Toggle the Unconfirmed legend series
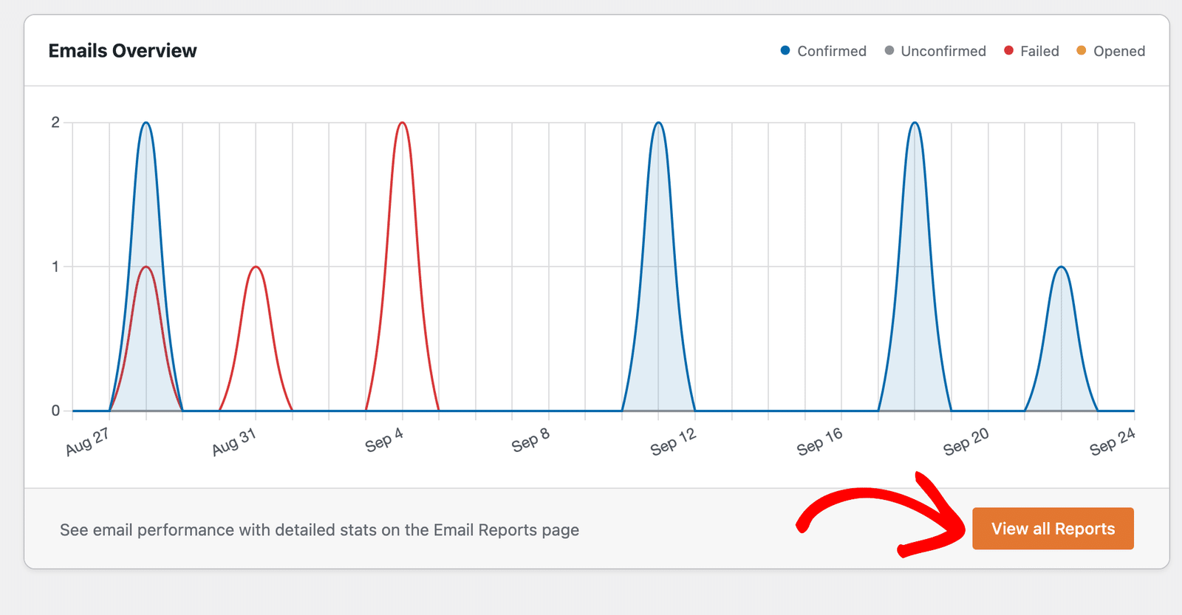Image resolution: width=1182 pixels, height=615 pixels. click(935, 51)
